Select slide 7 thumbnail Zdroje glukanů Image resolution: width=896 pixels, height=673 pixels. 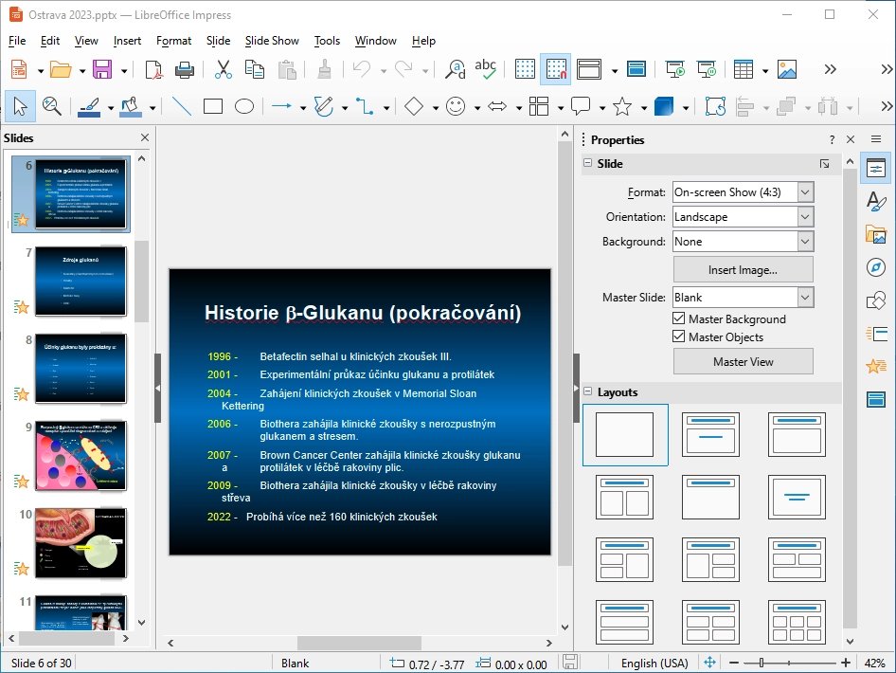[81, 284]
